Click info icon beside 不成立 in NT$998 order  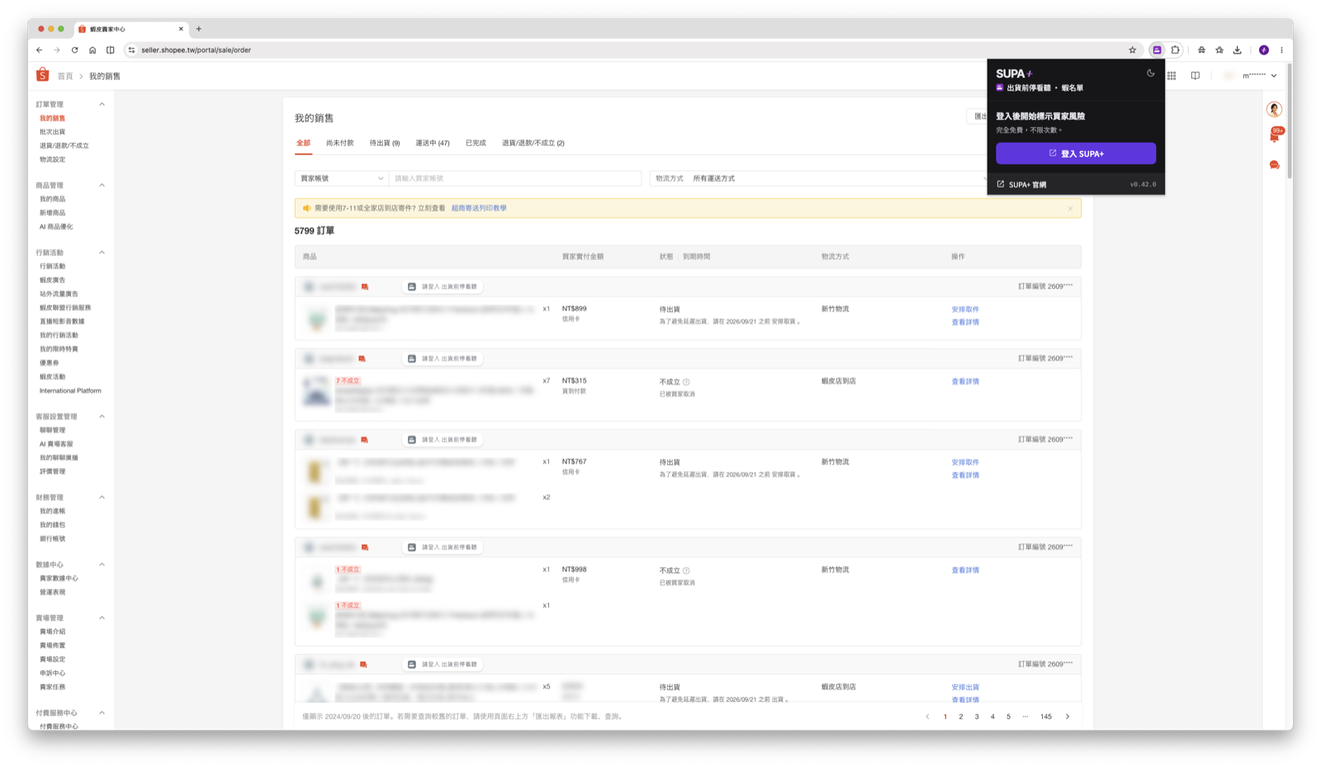[x=686, y=571]
